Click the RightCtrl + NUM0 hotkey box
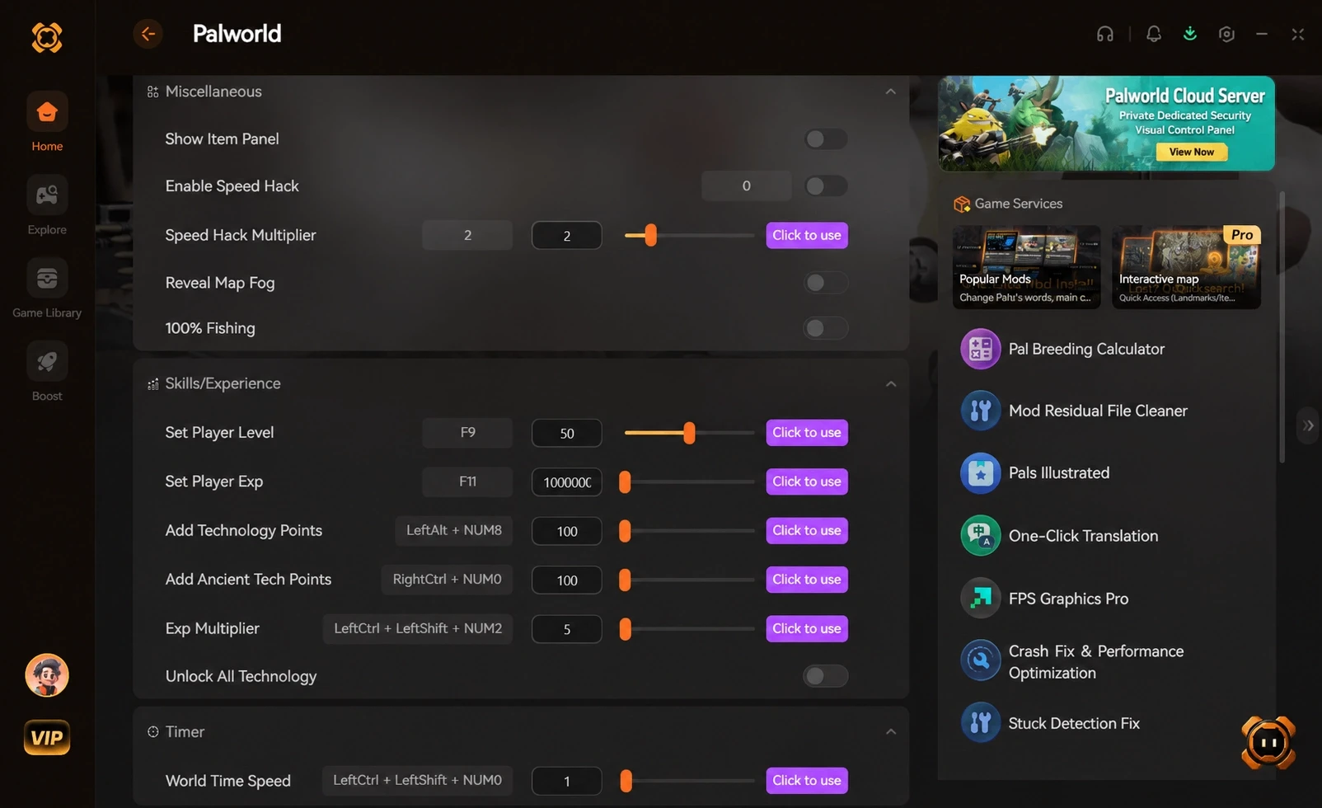This screenshot has height=808, width=1322. click(447, 580)
